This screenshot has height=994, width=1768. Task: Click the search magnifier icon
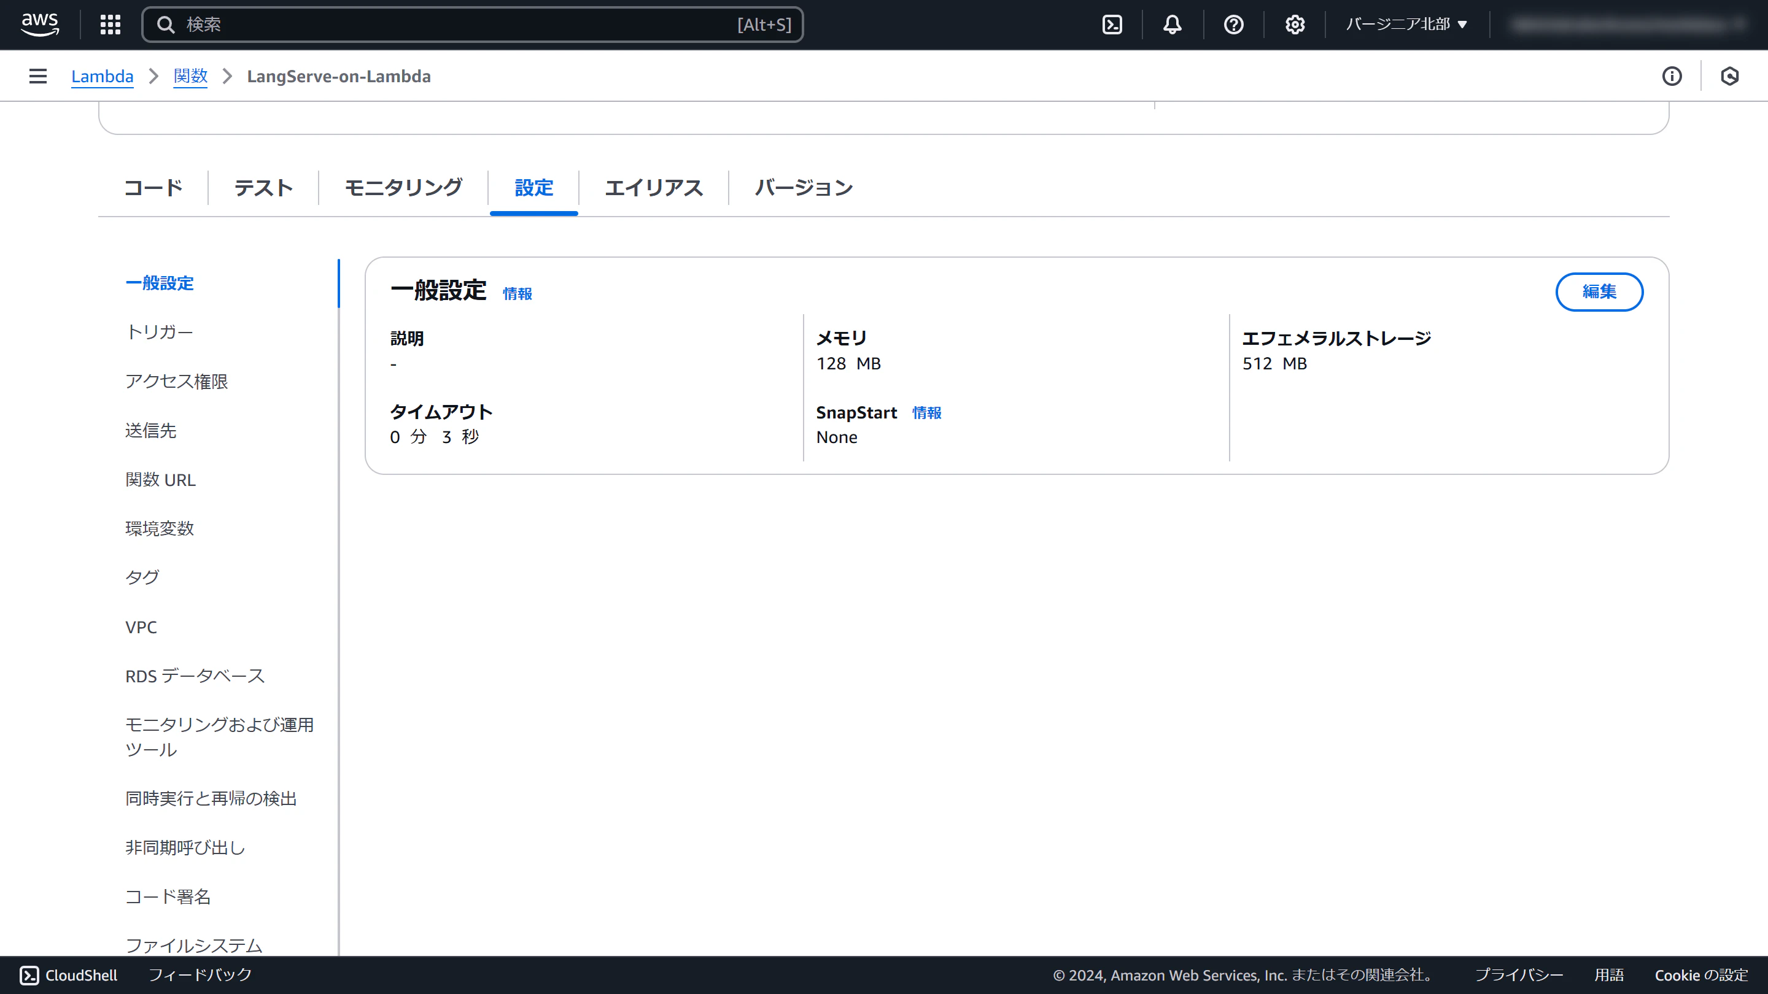coord(165,25)
